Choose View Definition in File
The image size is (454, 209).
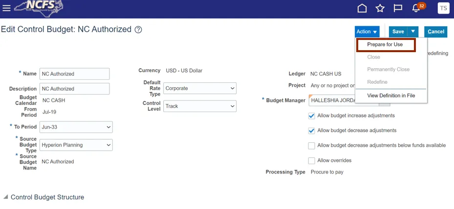391,96
